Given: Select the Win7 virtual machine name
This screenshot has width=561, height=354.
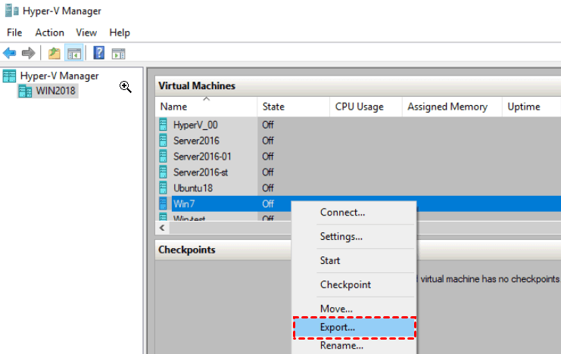Looking at the screenshot, I should pos(184,203).
